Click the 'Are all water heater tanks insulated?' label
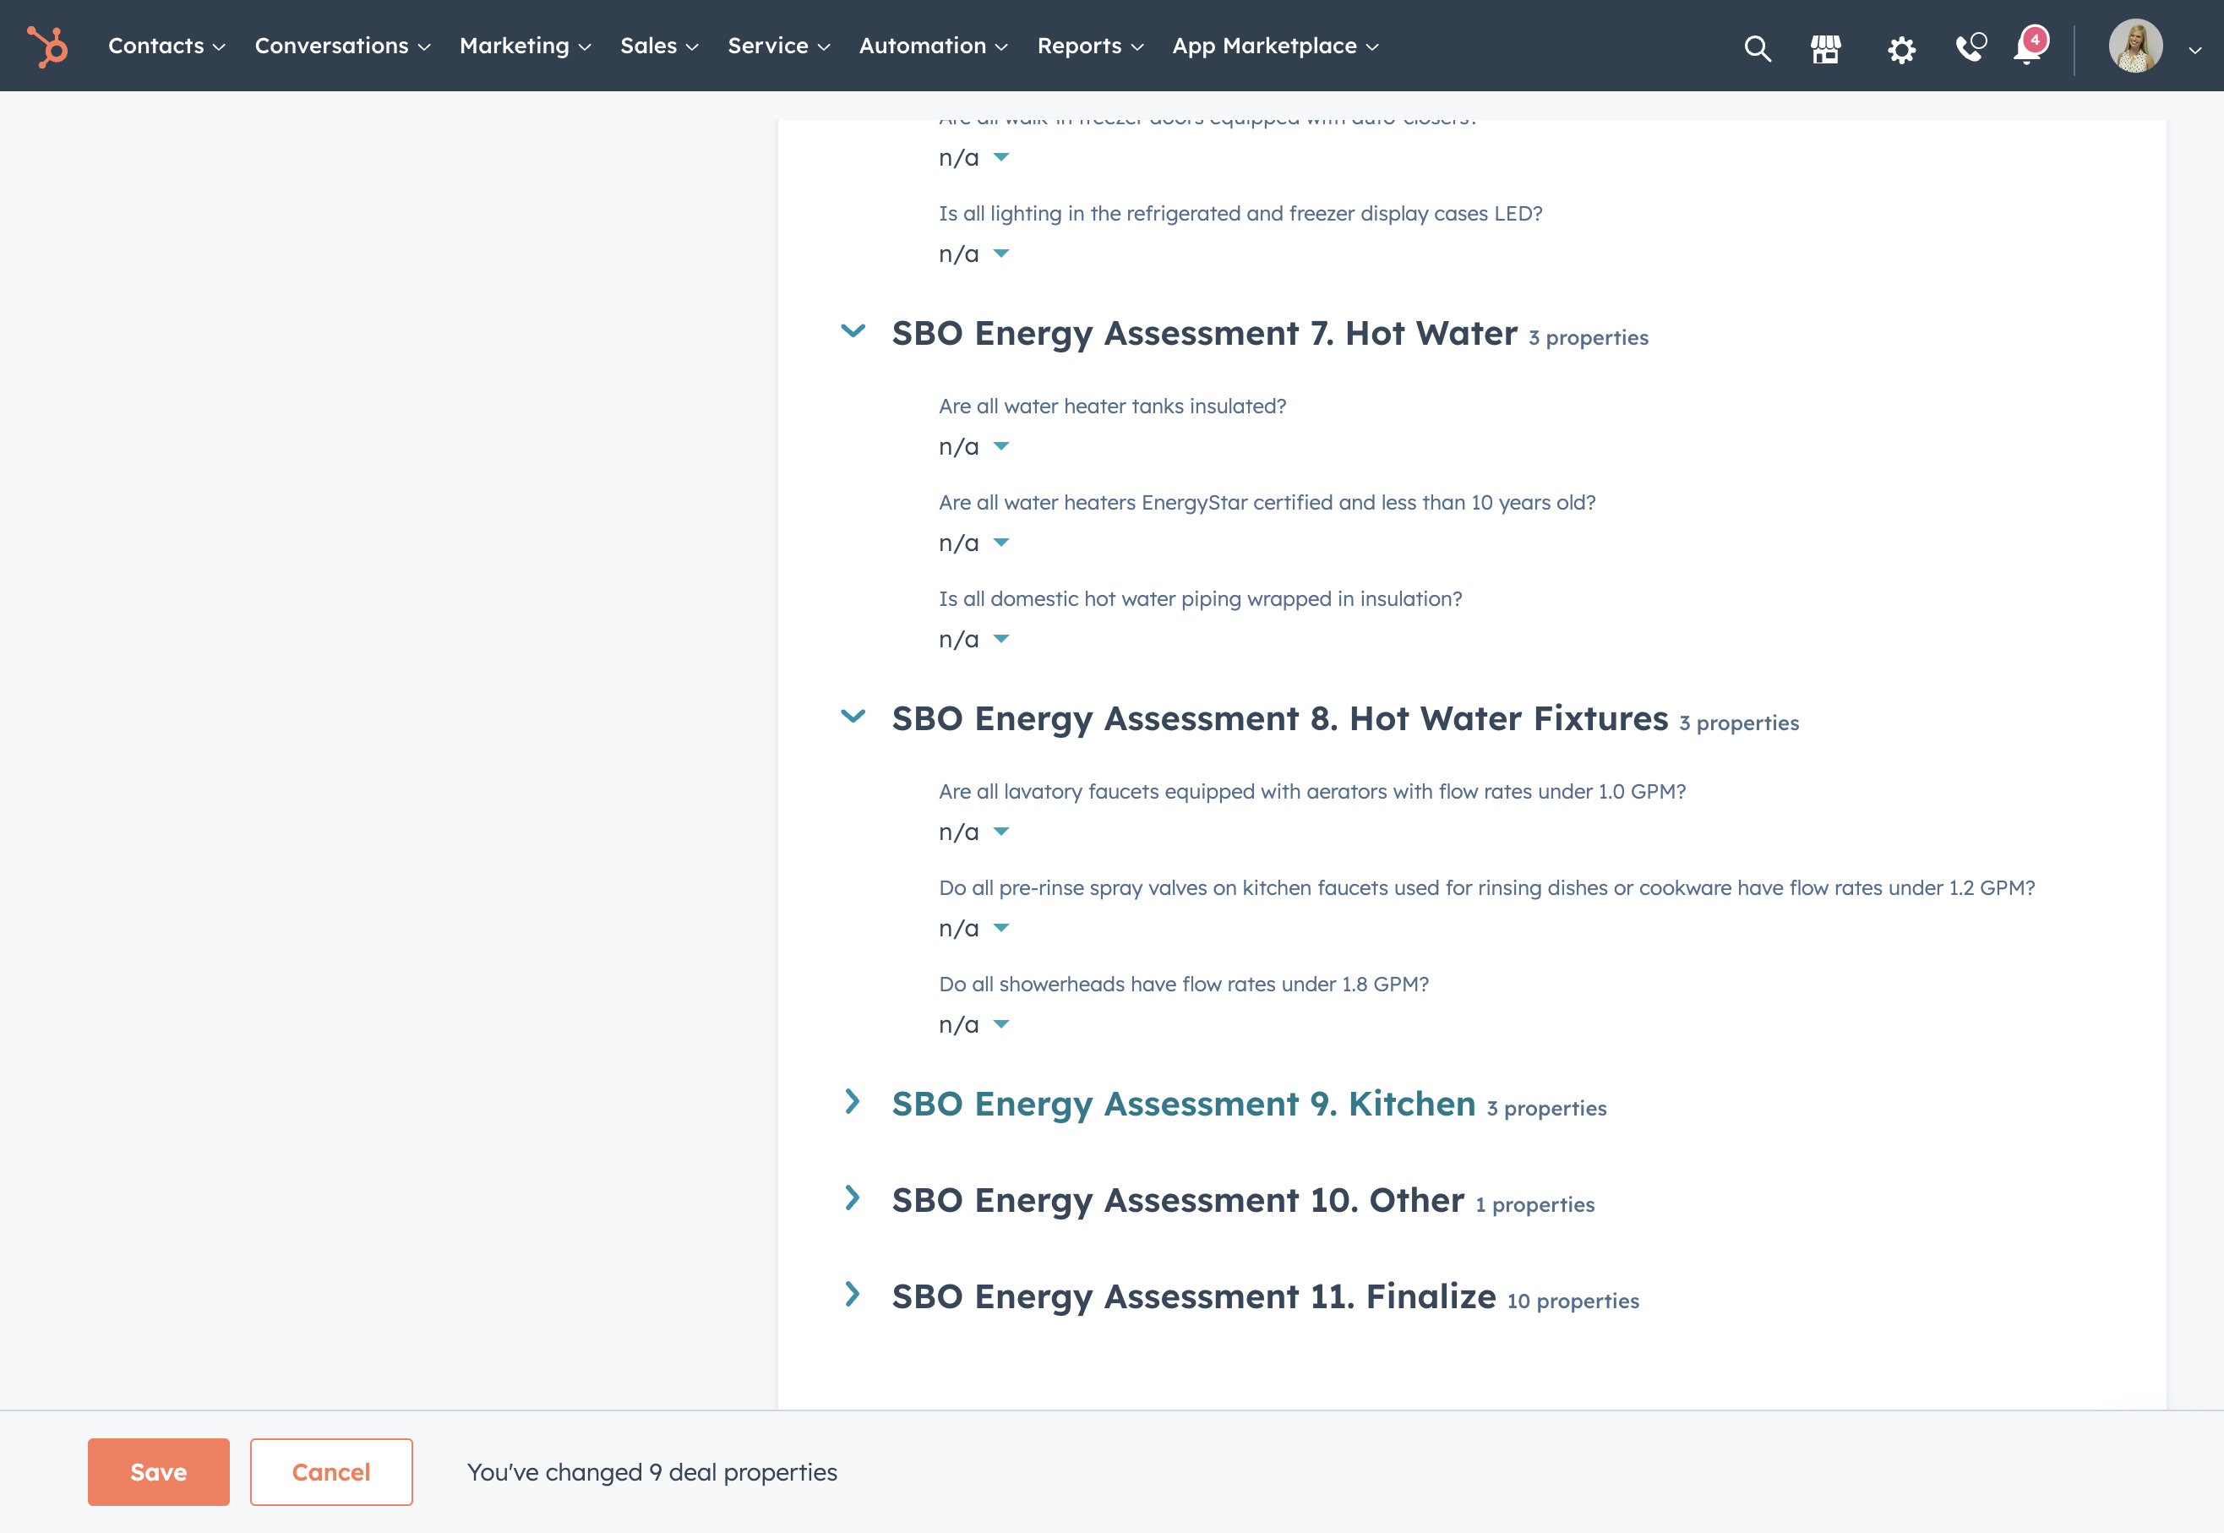 click(x=1112, y=406)
